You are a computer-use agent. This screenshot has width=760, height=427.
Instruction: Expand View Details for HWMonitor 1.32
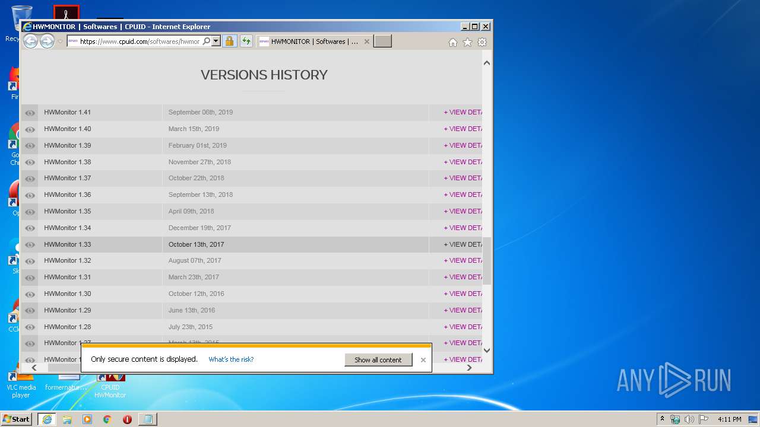tap(463, 260)
